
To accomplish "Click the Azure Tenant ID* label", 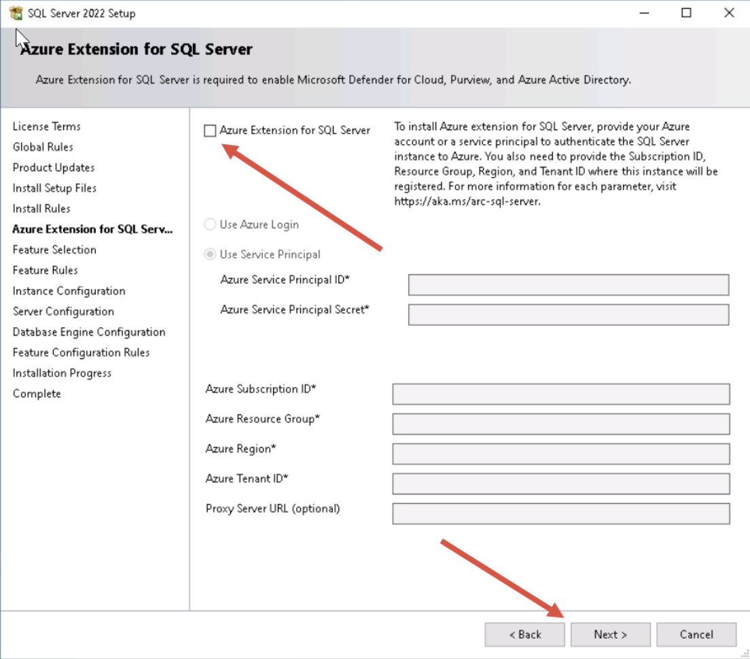I will (247, 479).
